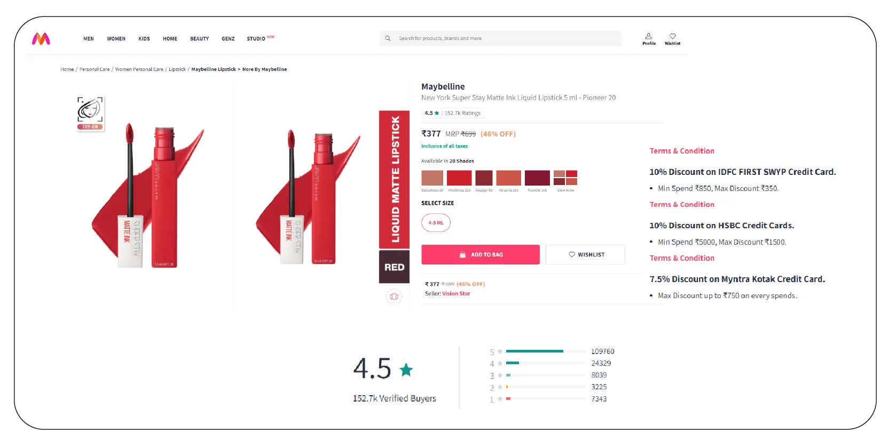
Task: Launch the virtual Try-On face icon
Action: tap(90, 113)
